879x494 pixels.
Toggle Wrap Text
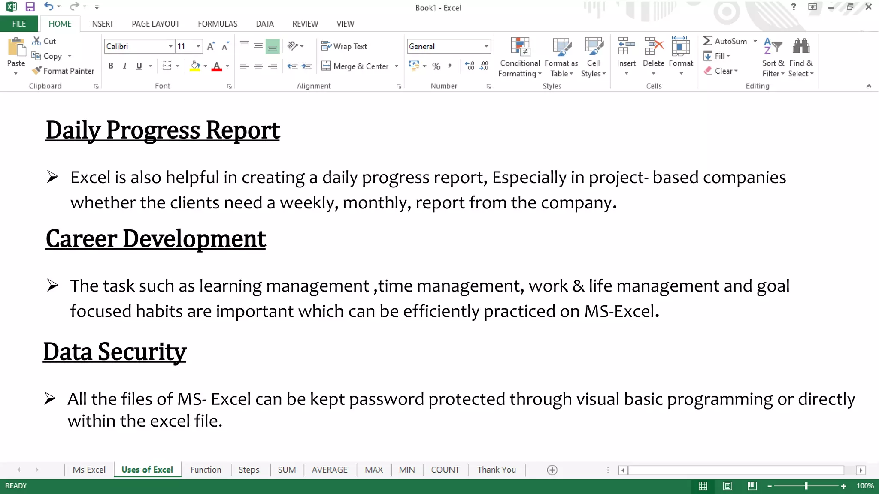(x=345, y=46)
